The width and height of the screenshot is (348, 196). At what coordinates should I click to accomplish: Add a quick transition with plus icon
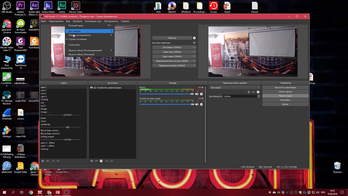(194, 43)
